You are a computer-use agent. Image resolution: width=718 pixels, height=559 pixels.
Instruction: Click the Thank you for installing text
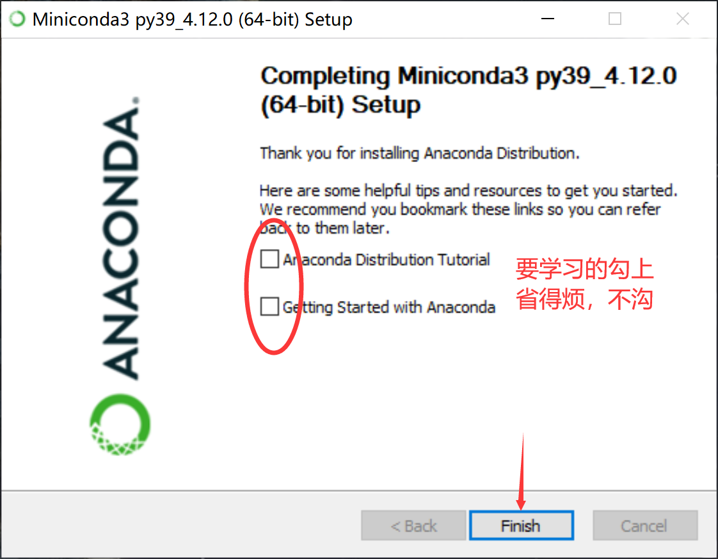(x=419, y=153)
